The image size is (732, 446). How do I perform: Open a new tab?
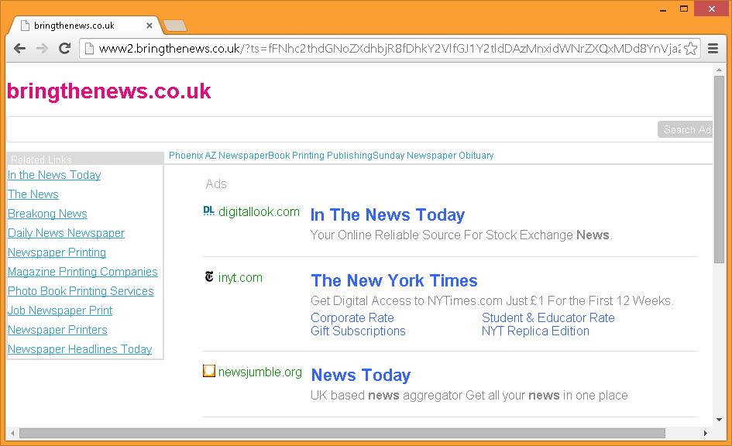tap(175, 26)
